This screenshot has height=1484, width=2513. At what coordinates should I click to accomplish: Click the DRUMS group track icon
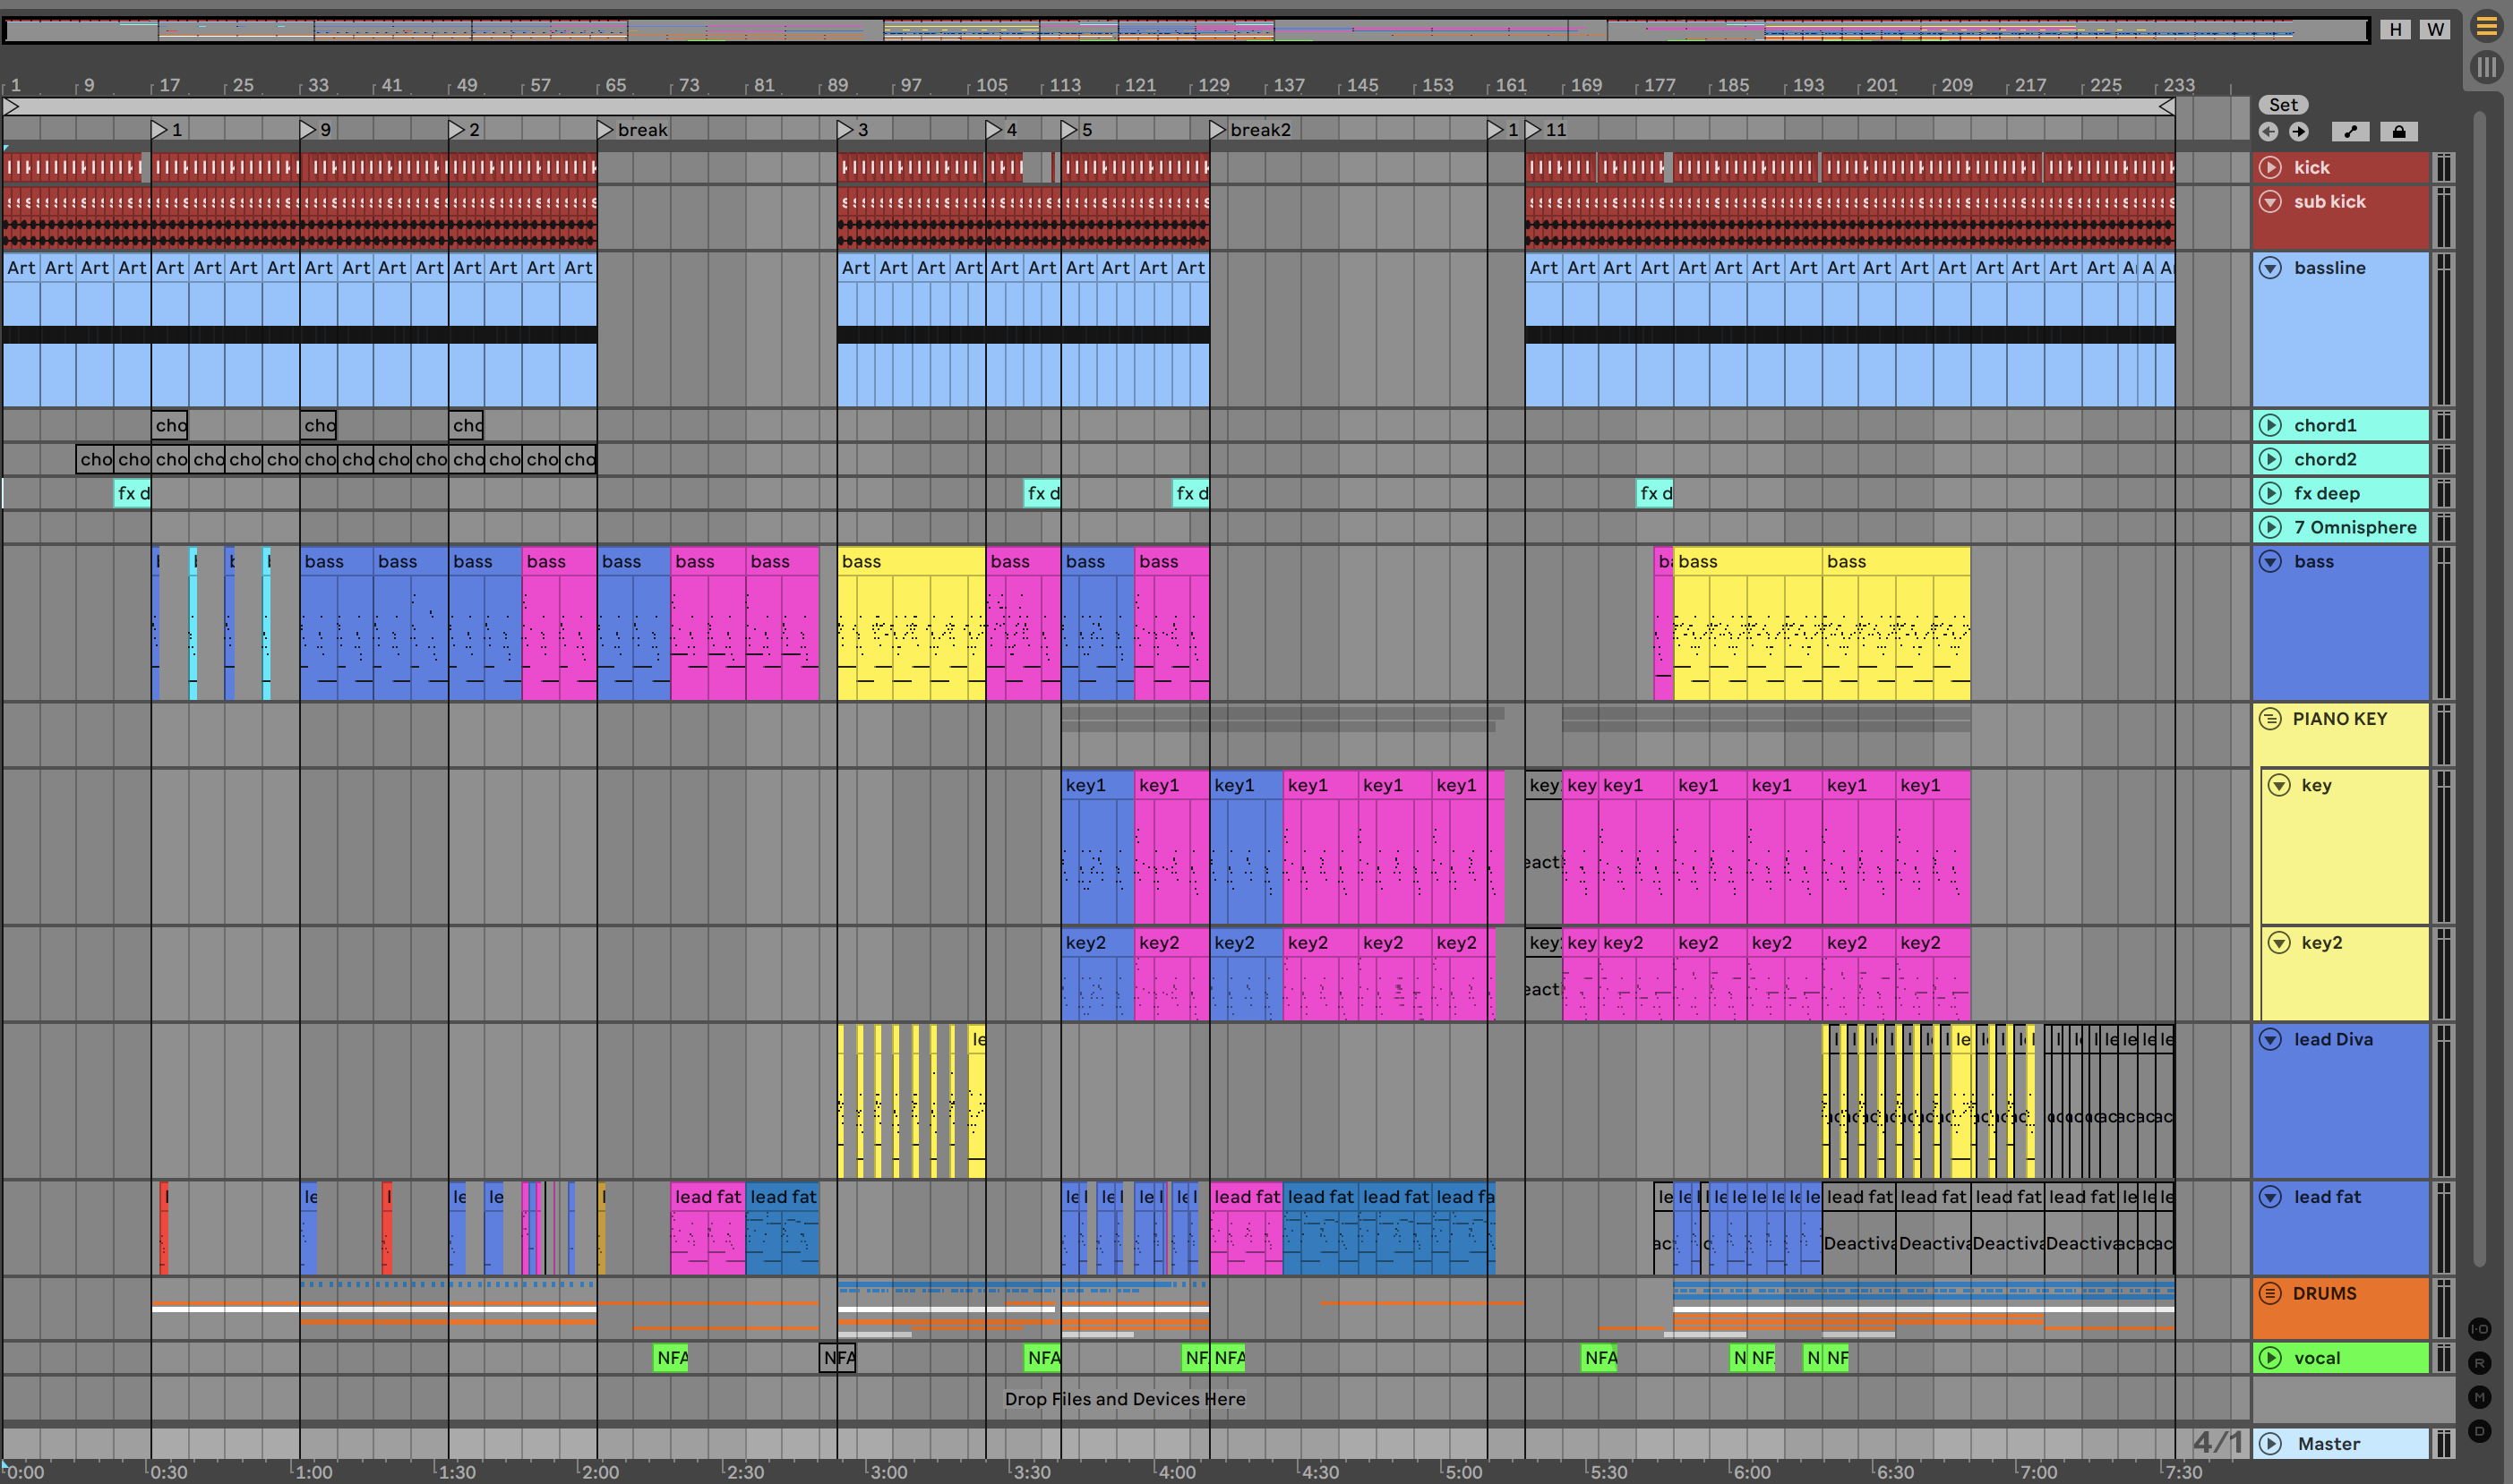(x=2270, y=1293)
